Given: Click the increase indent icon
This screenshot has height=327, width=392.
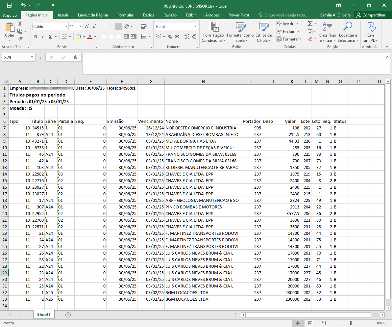Looking at the screenshot, I should (134, 37).
